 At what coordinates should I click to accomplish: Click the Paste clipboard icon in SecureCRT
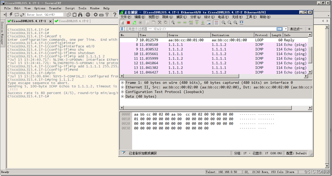click(x=75, y=14)
